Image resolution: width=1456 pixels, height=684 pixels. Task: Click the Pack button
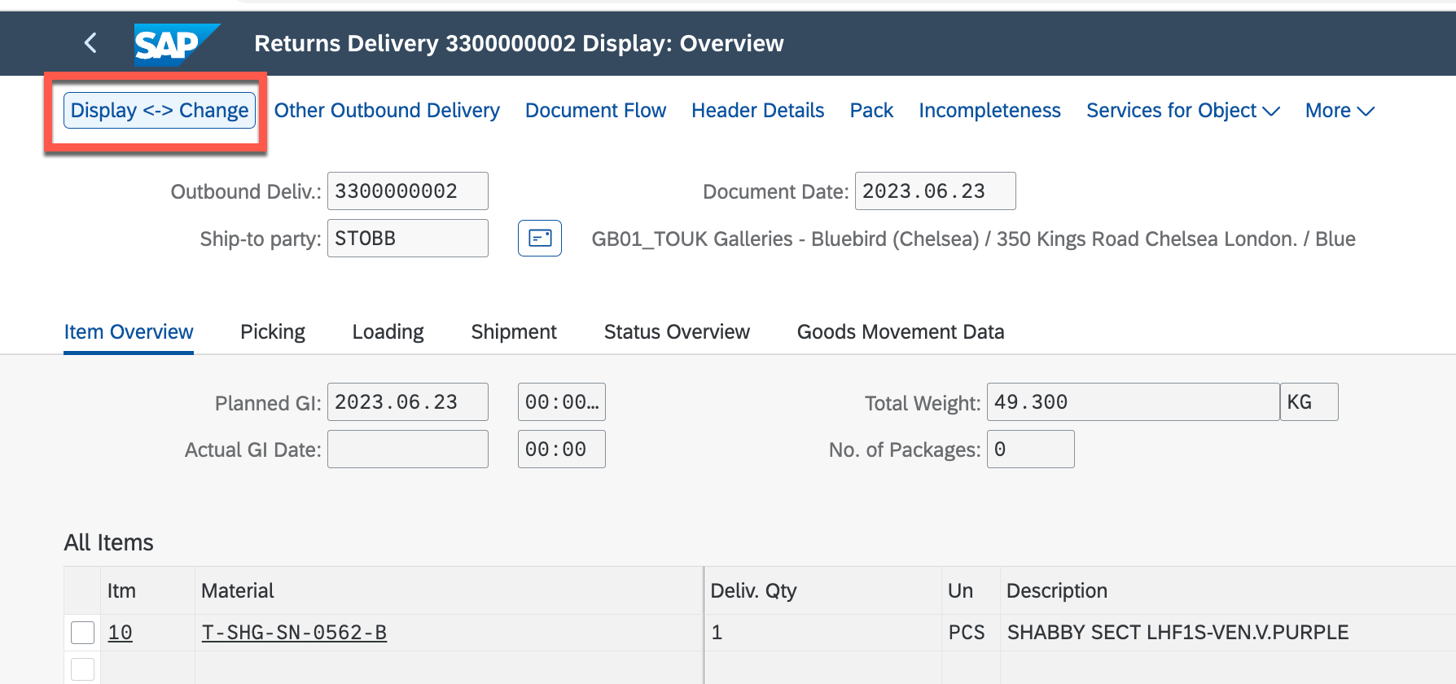coord(871,111)
